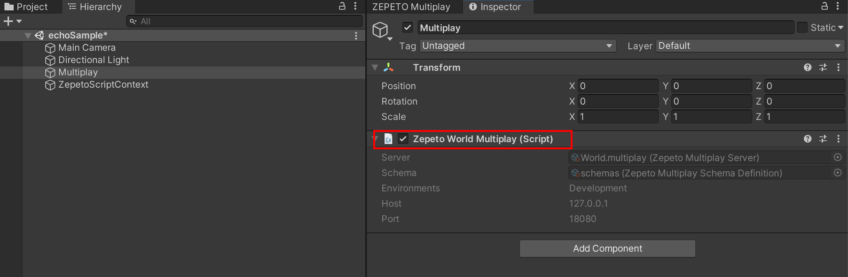Screen dimensions: 848x277
Task: Click help icon for Zepeto World Multiplay script
Action: click(808, 139)
